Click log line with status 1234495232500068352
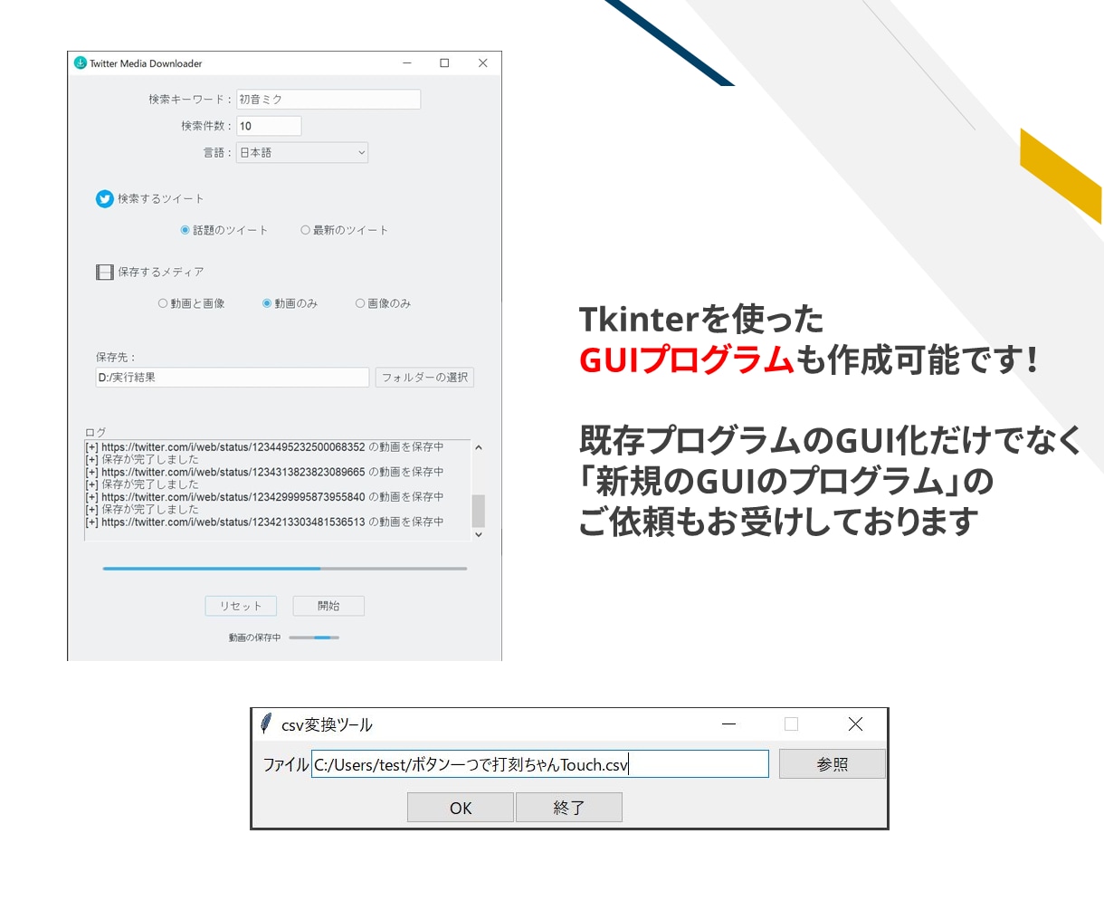Image resolution: width=1104 pixels, height=920 pixels. (264, 447)
